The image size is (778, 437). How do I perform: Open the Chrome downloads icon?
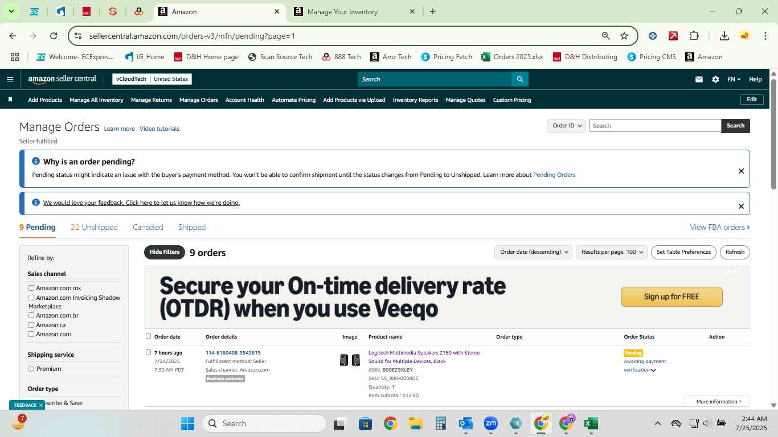724,36
